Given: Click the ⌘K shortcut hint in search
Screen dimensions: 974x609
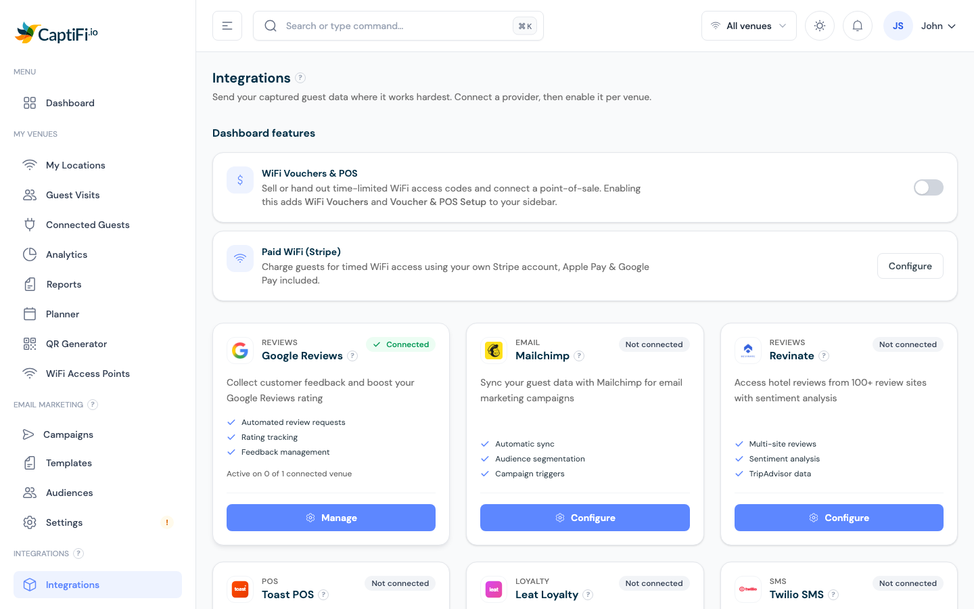Looking at the screenshot, I should [x=525, y=26].
